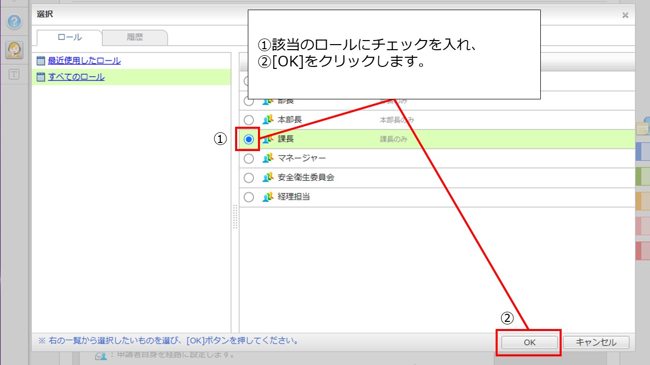This screenshot has width=650, height=365.
Task: Click the group icon next to 本部長
Action: click(268, 120)
